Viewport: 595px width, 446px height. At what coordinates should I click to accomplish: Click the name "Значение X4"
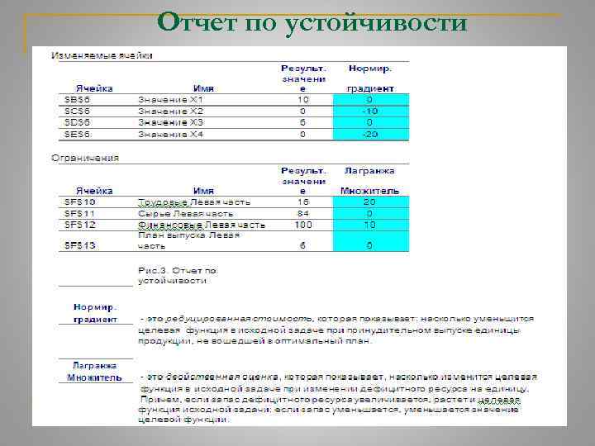tap(171, 135)
